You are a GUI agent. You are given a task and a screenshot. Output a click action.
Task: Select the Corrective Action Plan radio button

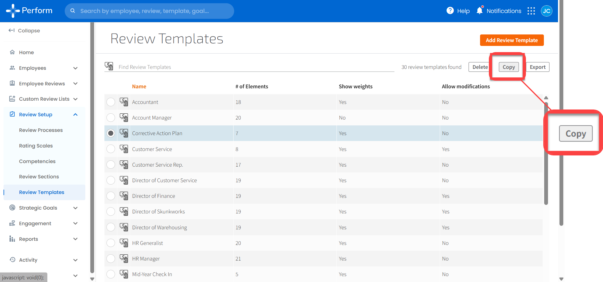(111, 133)
